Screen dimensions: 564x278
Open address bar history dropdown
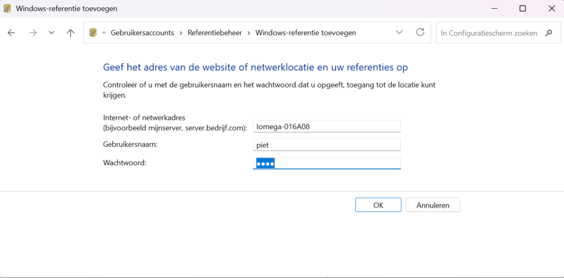pos(399,32)
